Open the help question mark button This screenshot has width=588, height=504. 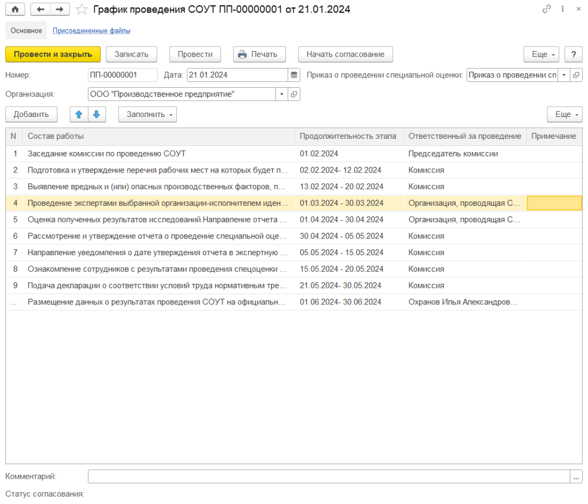(573, 54)
